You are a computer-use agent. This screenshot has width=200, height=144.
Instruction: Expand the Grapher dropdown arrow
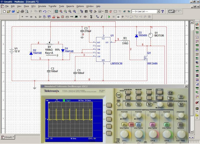[103, 11]
